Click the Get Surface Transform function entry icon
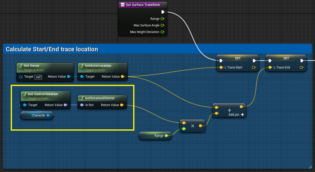Image resolution: width=315 pixels, height=172 pixels. (x=122, y=5)
